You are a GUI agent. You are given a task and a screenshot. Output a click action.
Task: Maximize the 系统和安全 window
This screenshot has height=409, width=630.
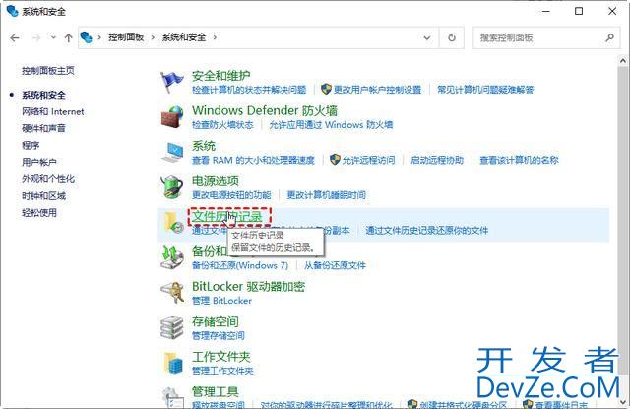tap(579, 11)
